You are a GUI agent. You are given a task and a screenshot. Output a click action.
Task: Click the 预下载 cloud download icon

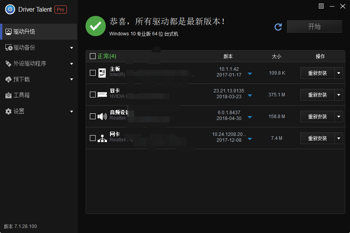(x=8, y=79)
